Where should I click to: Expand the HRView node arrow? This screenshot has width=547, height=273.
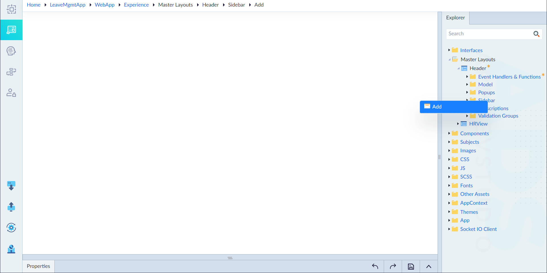pos(458,124)
